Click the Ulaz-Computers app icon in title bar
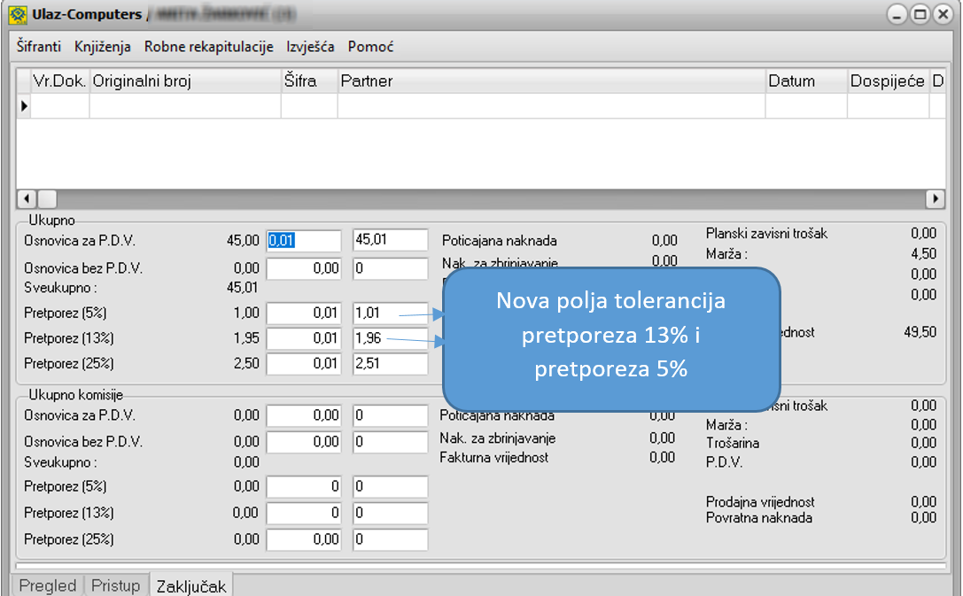This screenshot has width=963, height=596. point(16,15)
